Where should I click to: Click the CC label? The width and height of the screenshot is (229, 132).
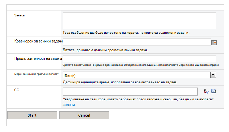(17, 90)
